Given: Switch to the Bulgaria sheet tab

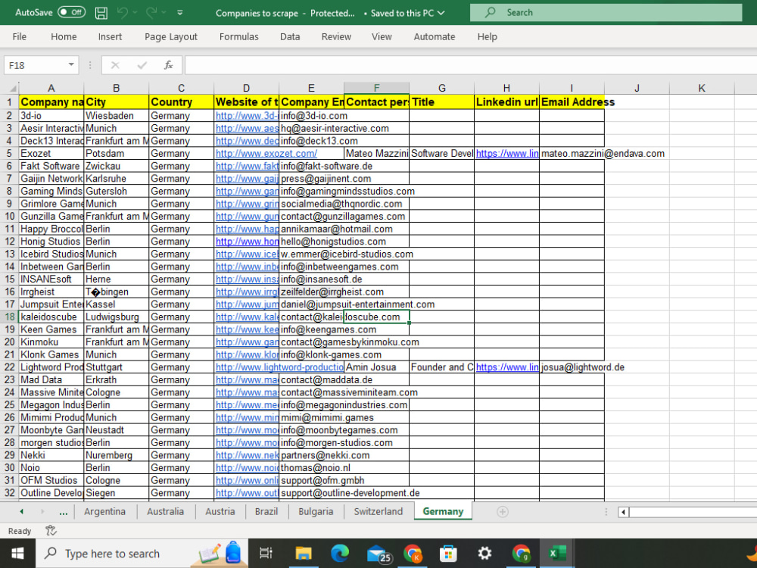Looking at the screenshot, I should [316, 511].
